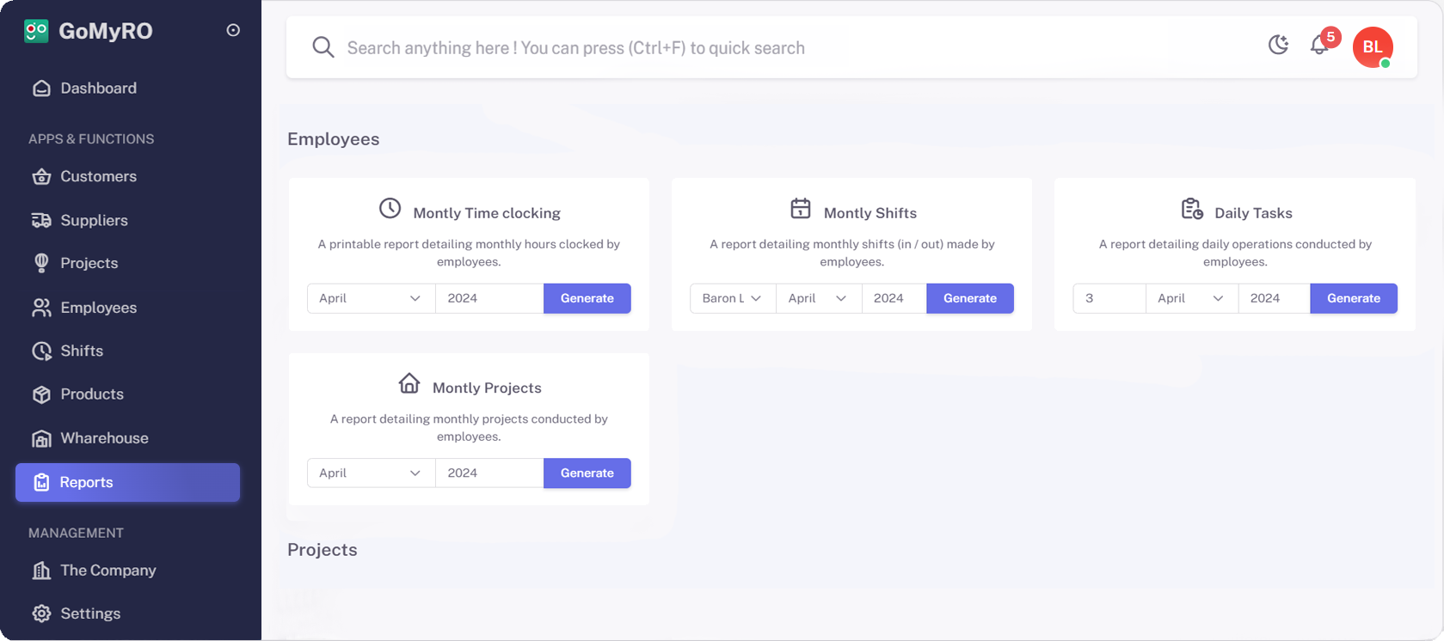Open month dropdown in Montly Projects

pos(371,473)
